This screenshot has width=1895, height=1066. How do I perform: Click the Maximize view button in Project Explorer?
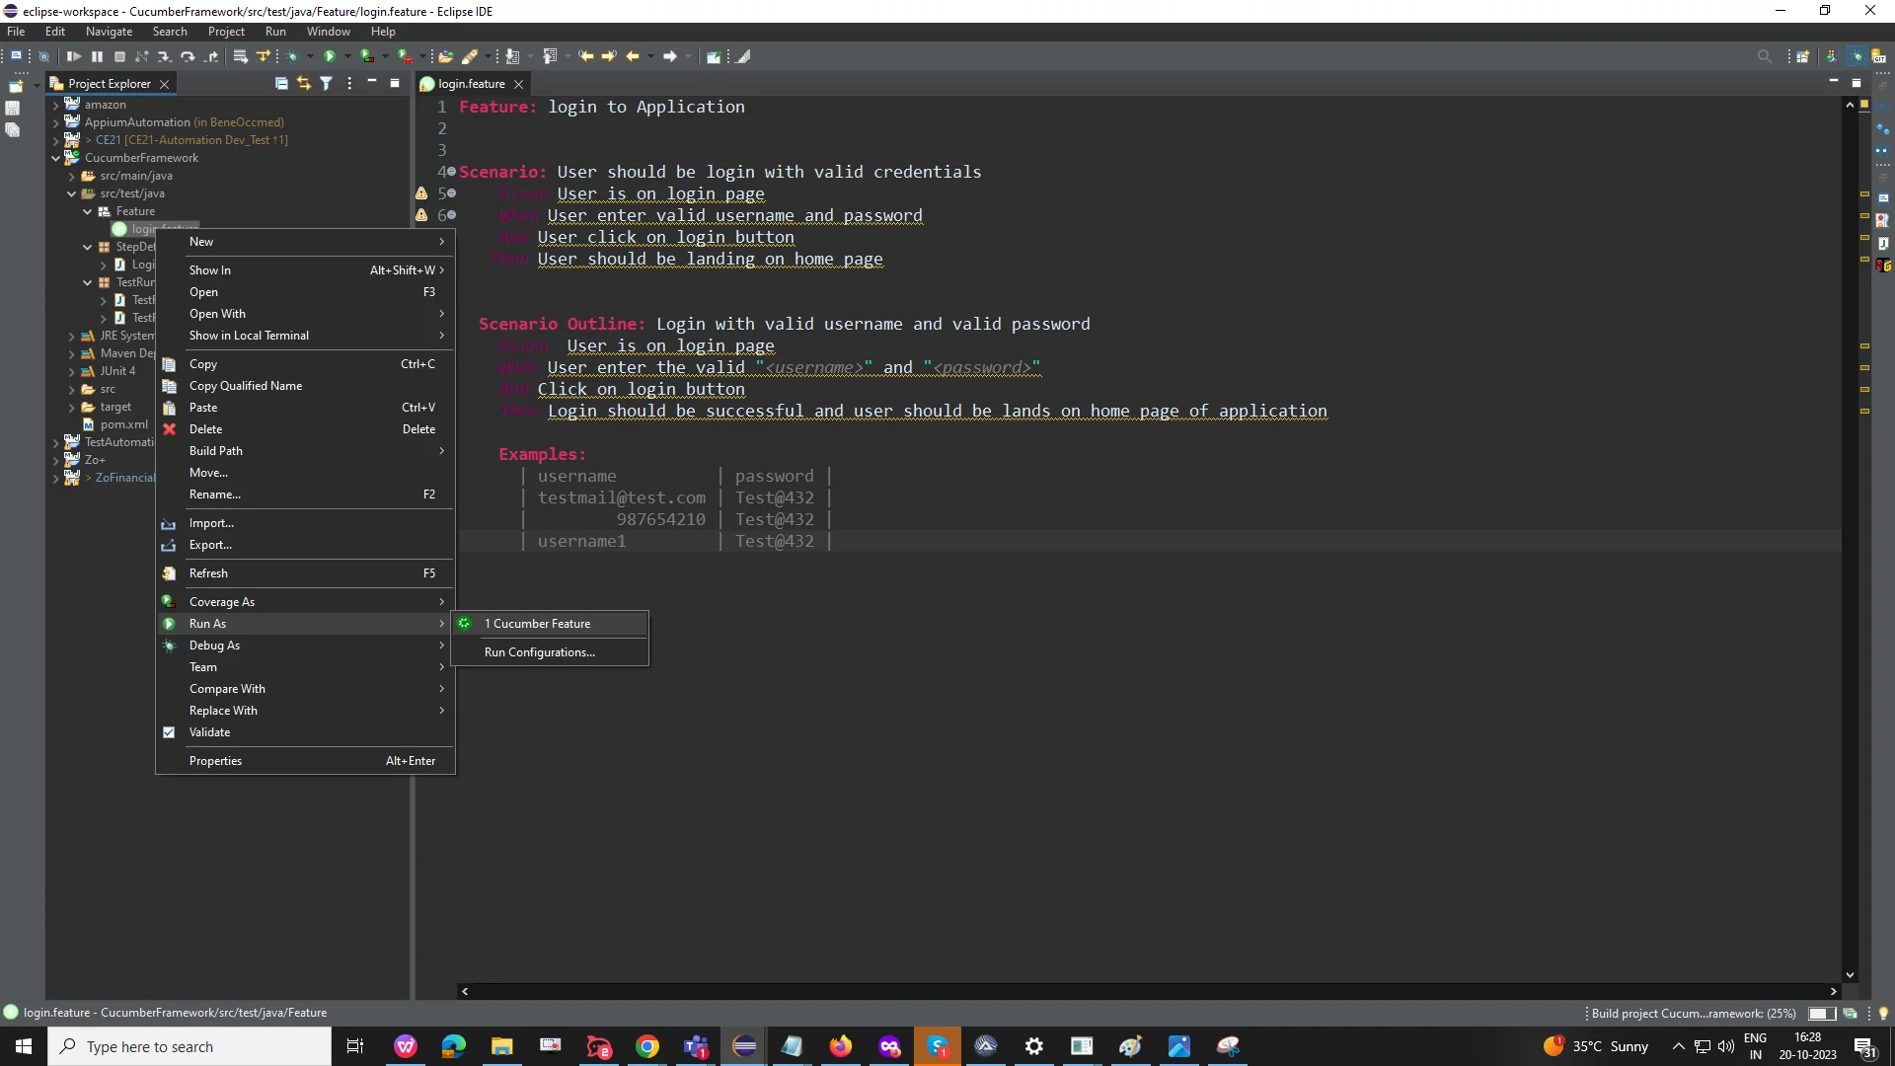point(394,84)
